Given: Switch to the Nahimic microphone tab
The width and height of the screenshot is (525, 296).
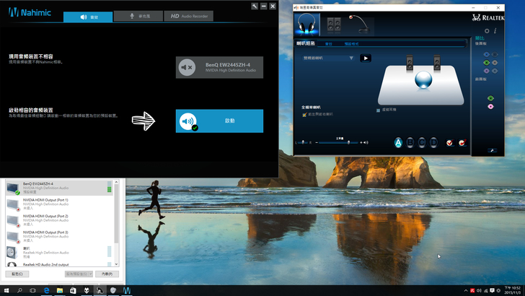Looking at the screenshot, I should (x=138, y=16).
